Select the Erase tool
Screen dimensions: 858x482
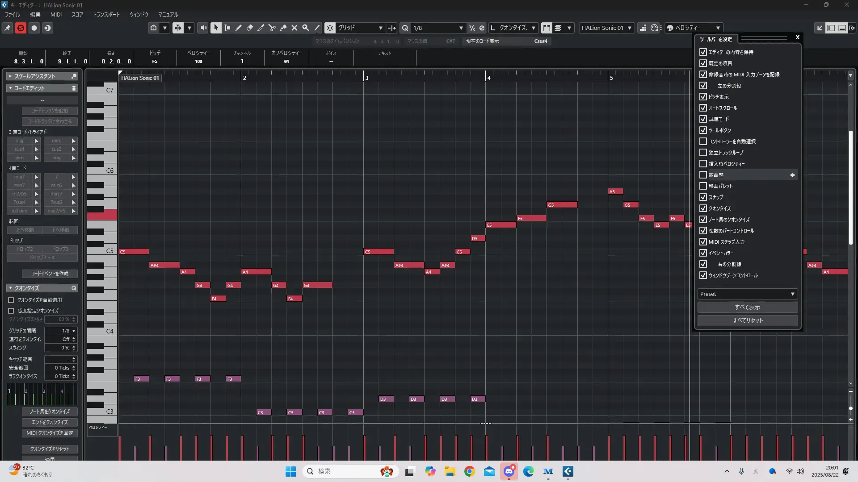[x=250, y=28]
